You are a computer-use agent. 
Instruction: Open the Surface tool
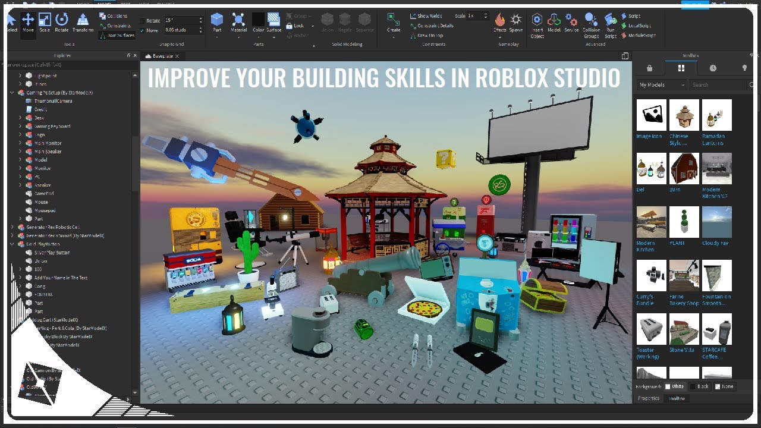[x=273, y=23]
